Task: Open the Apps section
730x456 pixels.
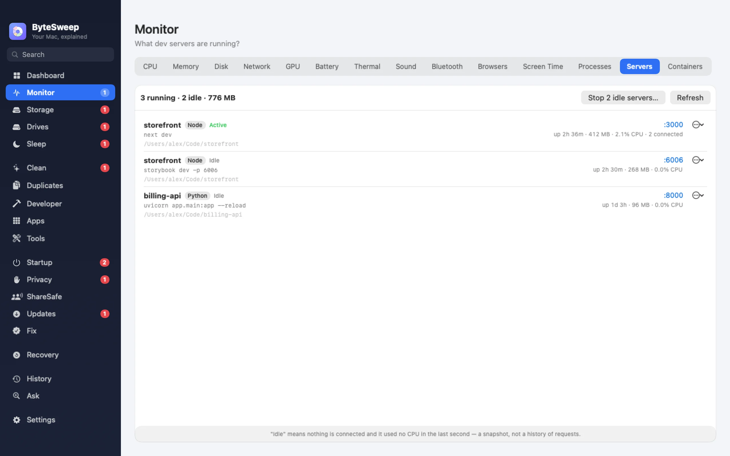Action: (x=60, y=221)
